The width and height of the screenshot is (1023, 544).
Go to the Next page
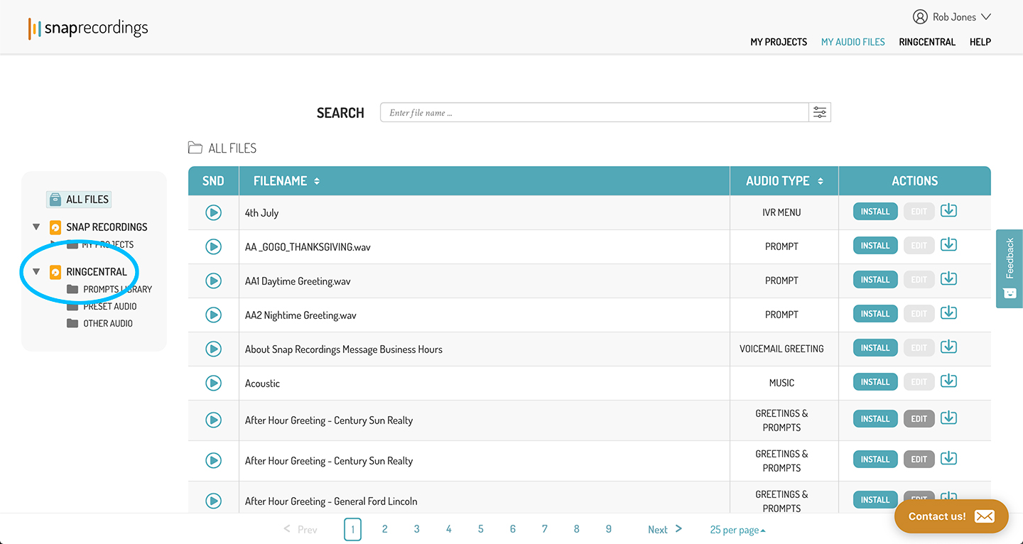(x=665, y=530)
